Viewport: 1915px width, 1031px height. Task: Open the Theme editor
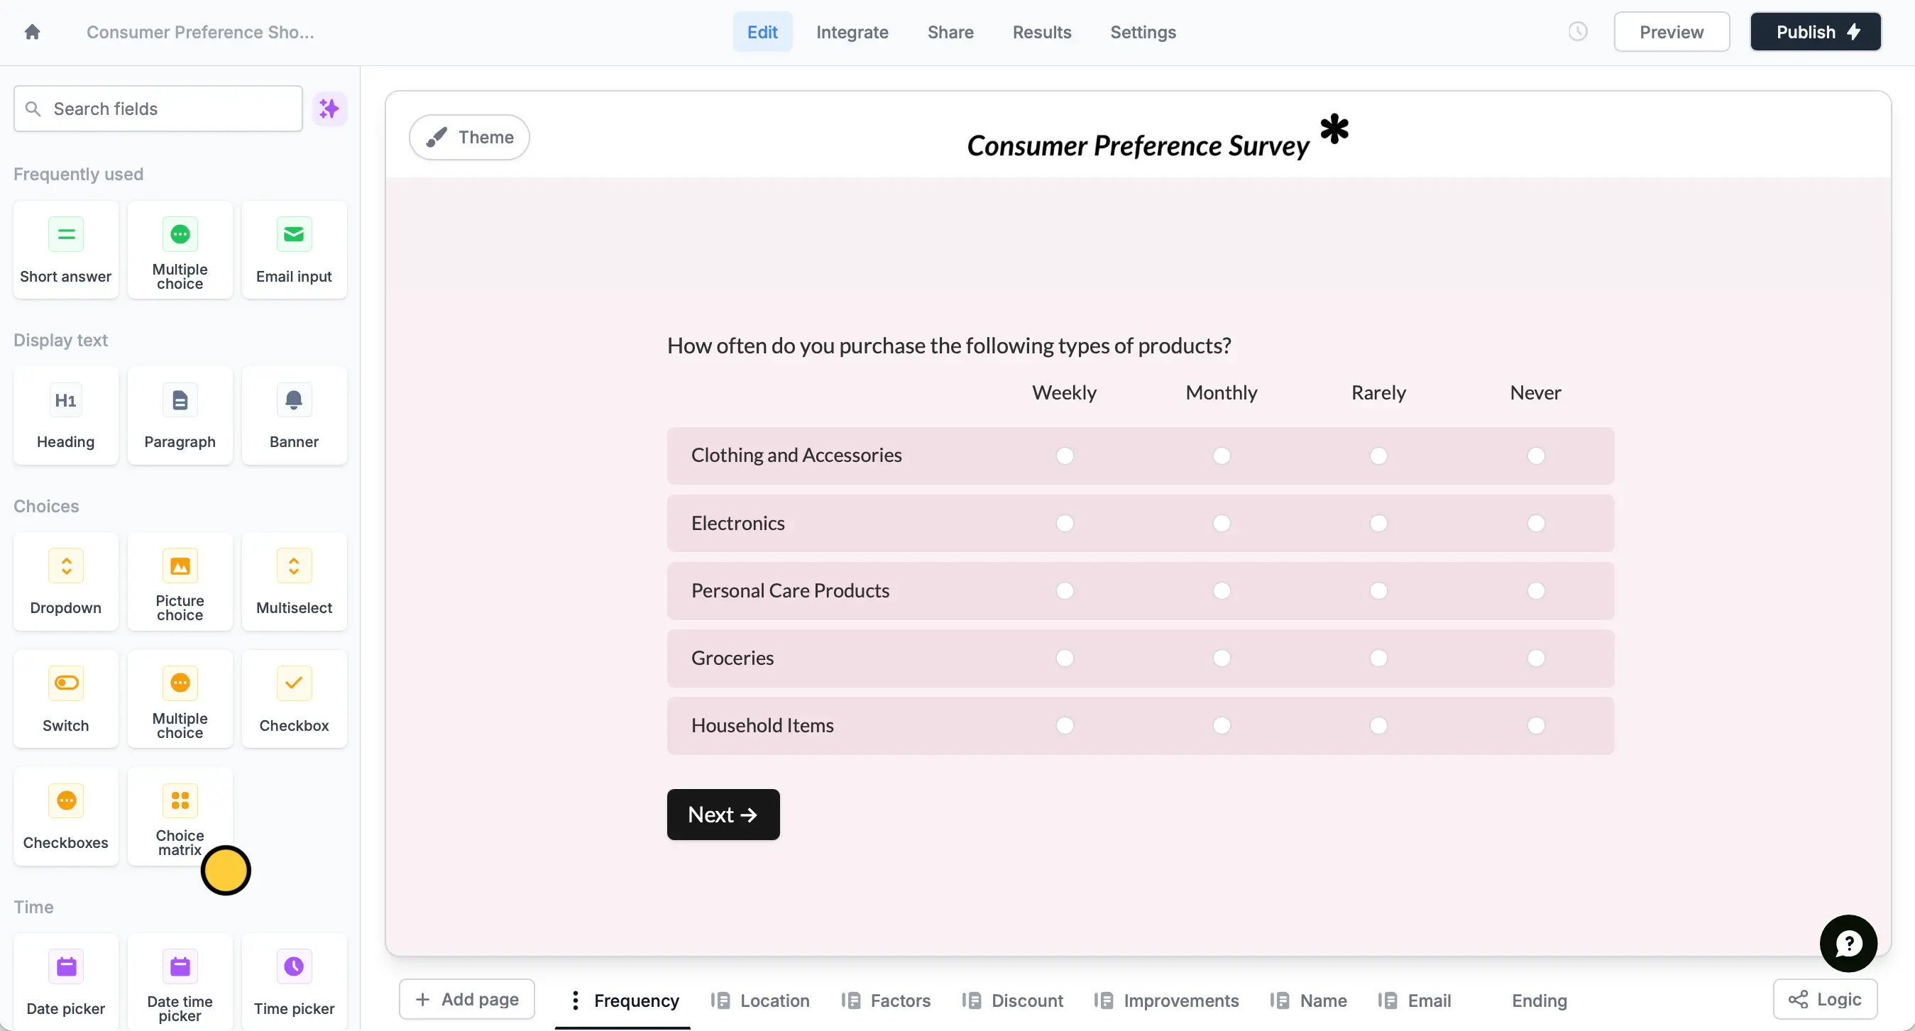click(469, 138)
